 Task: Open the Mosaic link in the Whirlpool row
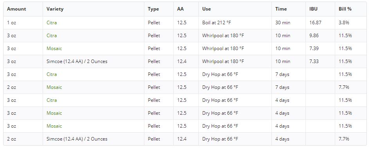[54, 49]
